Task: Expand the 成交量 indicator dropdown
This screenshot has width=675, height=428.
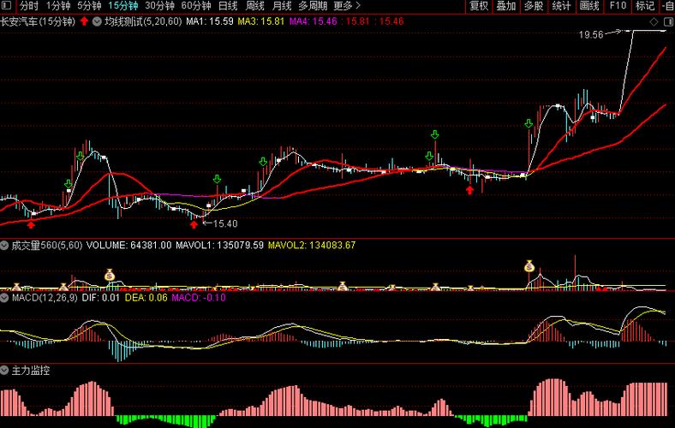Action: point(4,246)
